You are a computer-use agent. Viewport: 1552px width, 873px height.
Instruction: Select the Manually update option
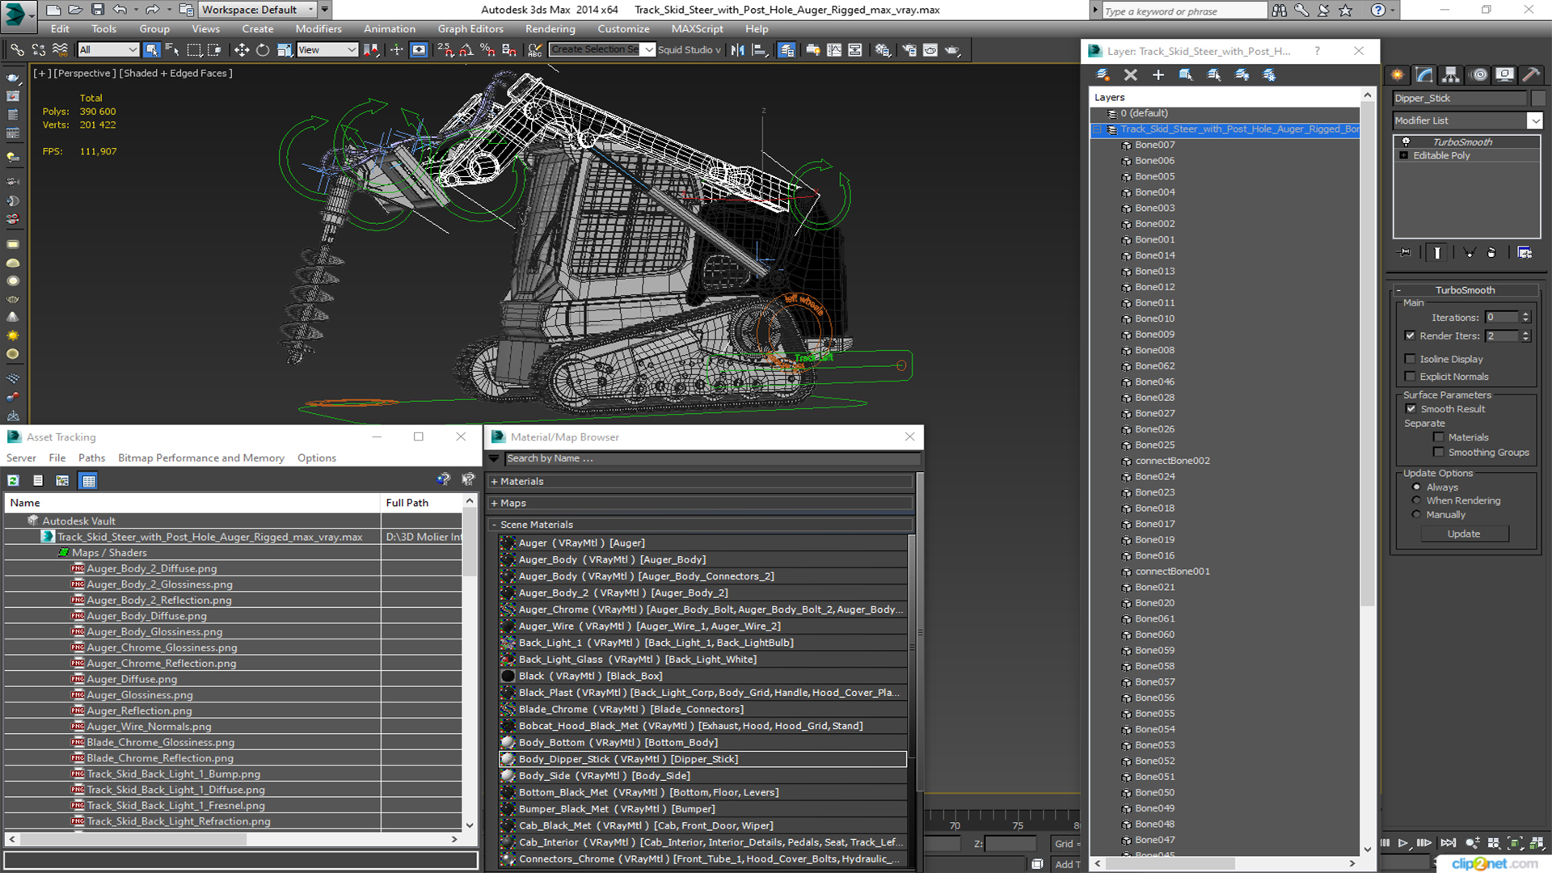click(1416, 515)
